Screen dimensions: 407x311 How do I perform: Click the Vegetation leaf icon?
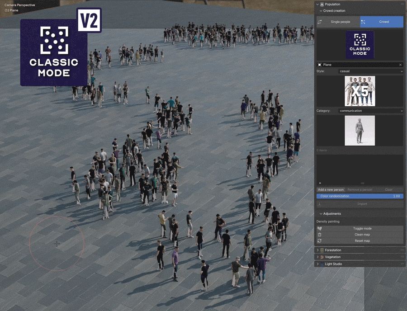(x=322, y=257)
